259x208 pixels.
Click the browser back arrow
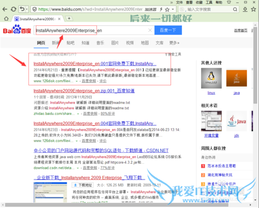tap(5, 9)
